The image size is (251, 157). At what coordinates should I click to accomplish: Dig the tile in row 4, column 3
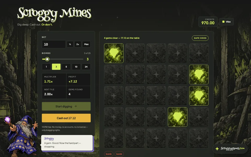click(156, 117)
